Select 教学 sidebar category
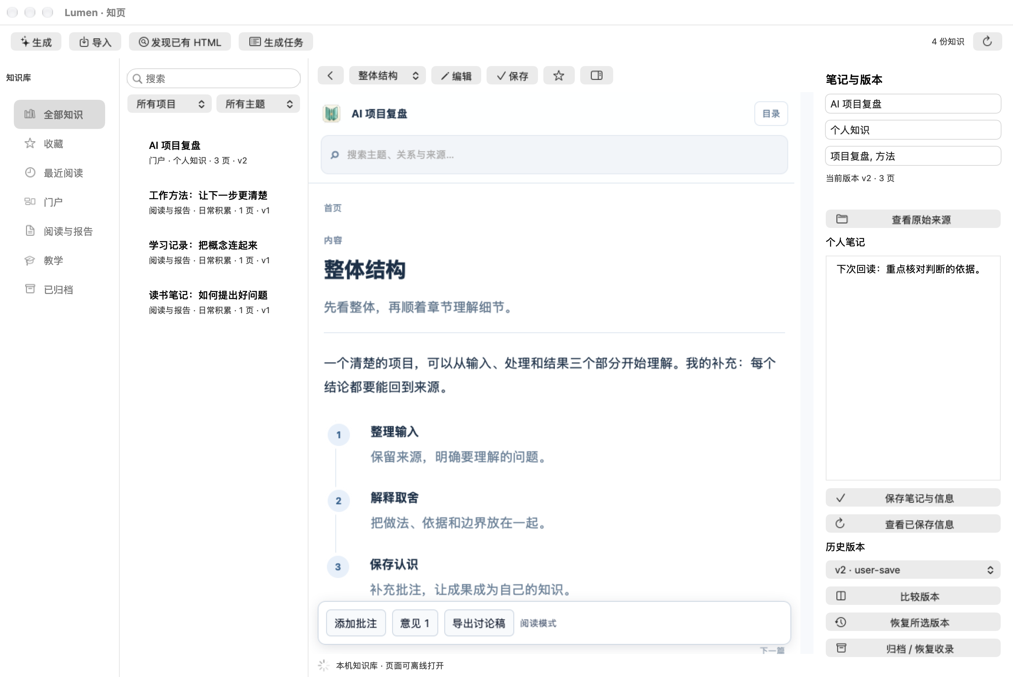This screenshot has width=1013, height=677. (59, 260)
